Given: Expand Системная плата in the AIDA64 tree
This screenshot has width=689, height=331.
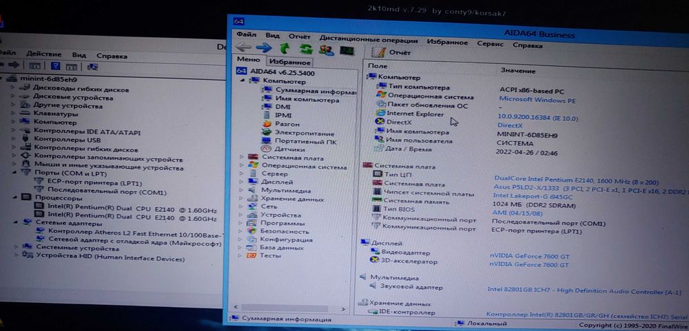Looking at the screenshot, I should coord(242,157).
